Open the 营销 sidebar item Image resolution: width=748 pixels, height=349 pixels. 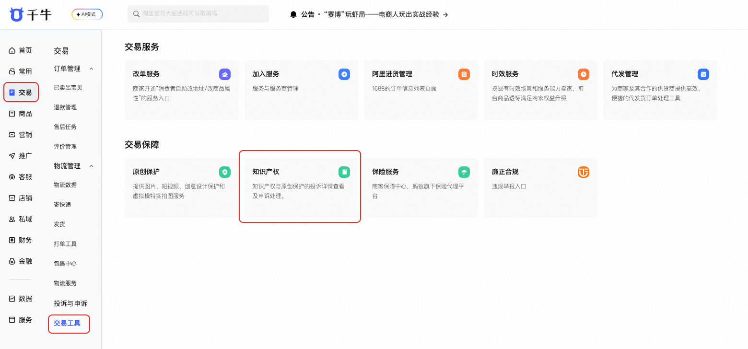tap(21, 135)
